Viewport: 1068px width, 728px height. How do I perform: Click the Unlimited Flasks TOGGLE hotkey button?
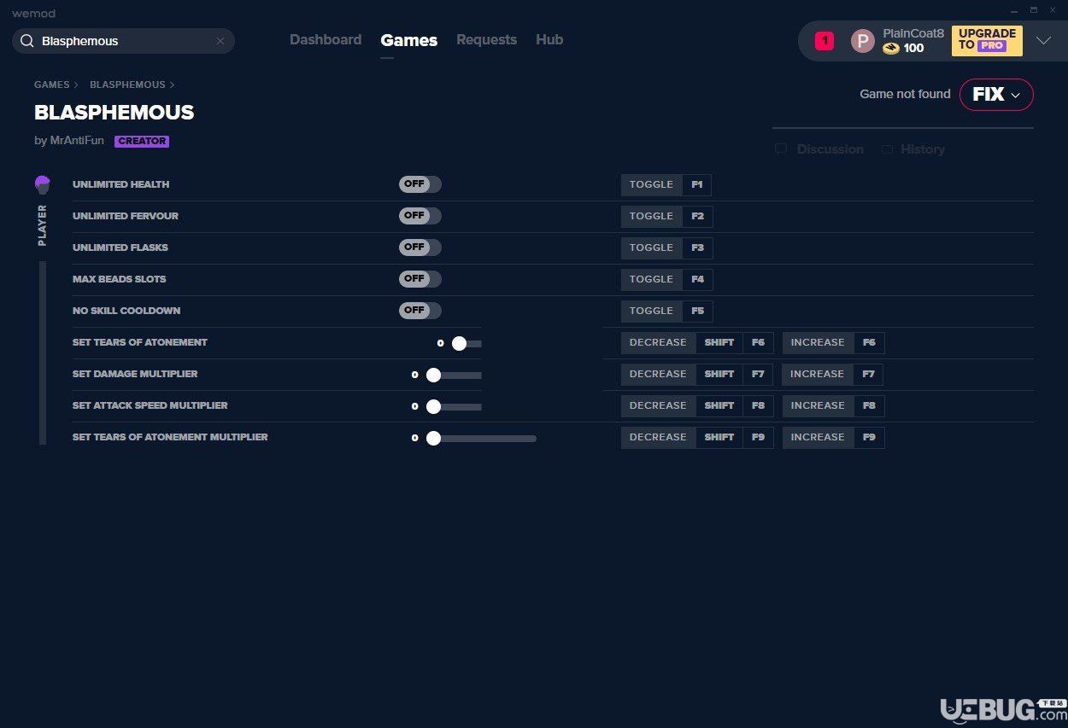(651, 248)
